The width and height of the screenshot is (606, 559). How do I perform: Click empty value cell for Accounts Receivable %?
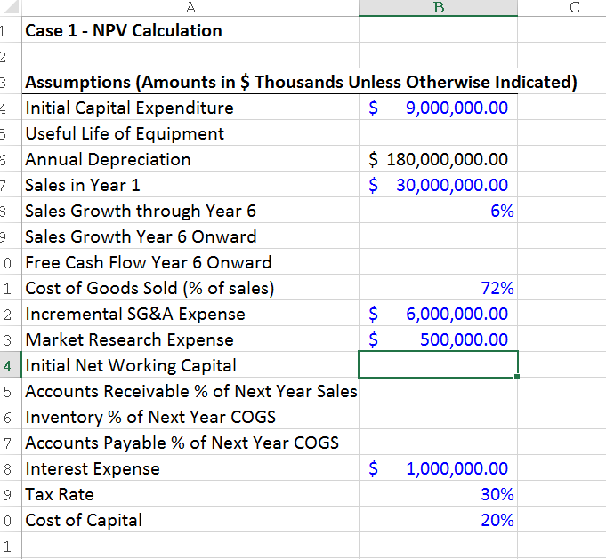click(x=438, y=391)
